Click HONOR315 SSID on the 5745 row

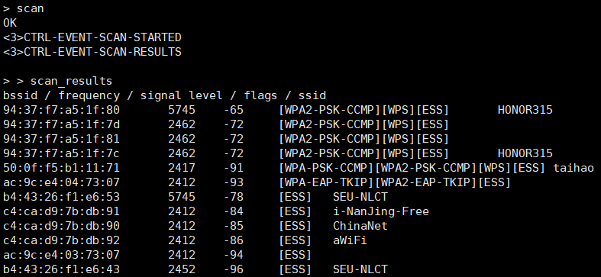coord(525,110)
